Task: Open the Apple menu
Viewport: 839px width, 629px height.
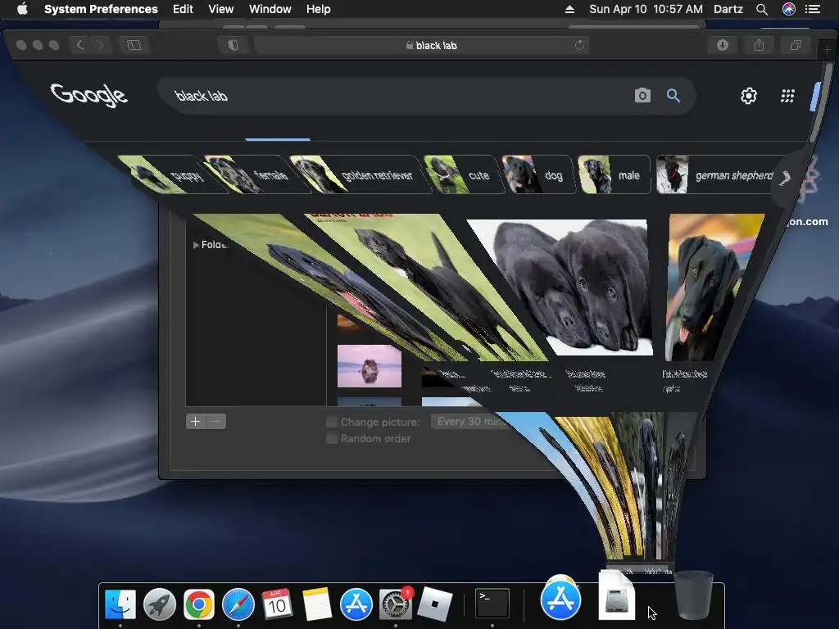Action: coord(22,9)
